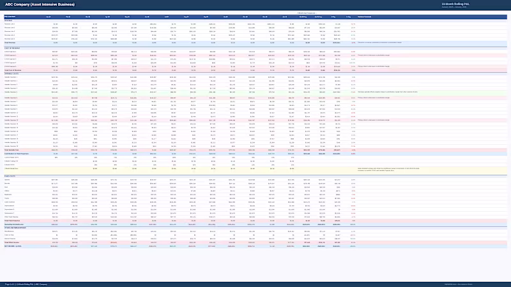Select the 'Revenue Line 3' row label
This screenshot has height=287, width=511.
[x=10, y=31]
